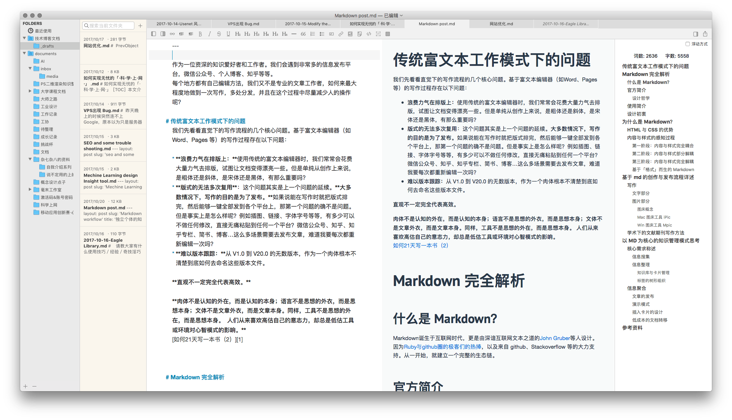Insert a table using grid icon

coord(388,34)
